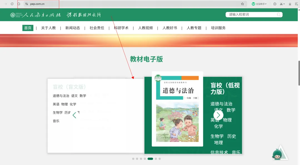Open 道德与法治 in the 盲文版 card
300x165 pixels.
click(61, 96)
